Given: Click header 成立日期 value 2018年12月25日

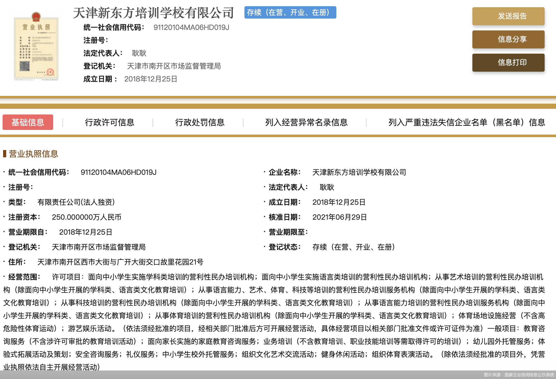Looking at the screenshot, I should tap(151, 79).
